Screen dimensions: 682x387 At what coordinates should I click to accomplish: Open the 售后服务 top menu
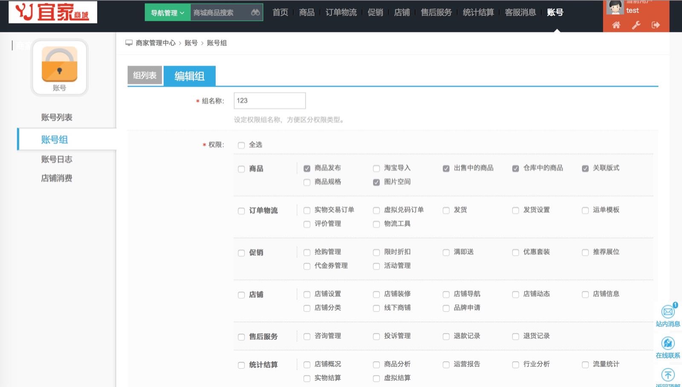[436, 12]
